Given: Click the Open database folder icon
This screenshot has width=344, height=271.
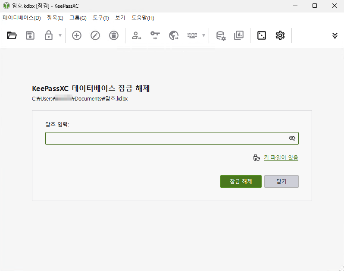Looking at the screenshot, I should pos(12,35).
